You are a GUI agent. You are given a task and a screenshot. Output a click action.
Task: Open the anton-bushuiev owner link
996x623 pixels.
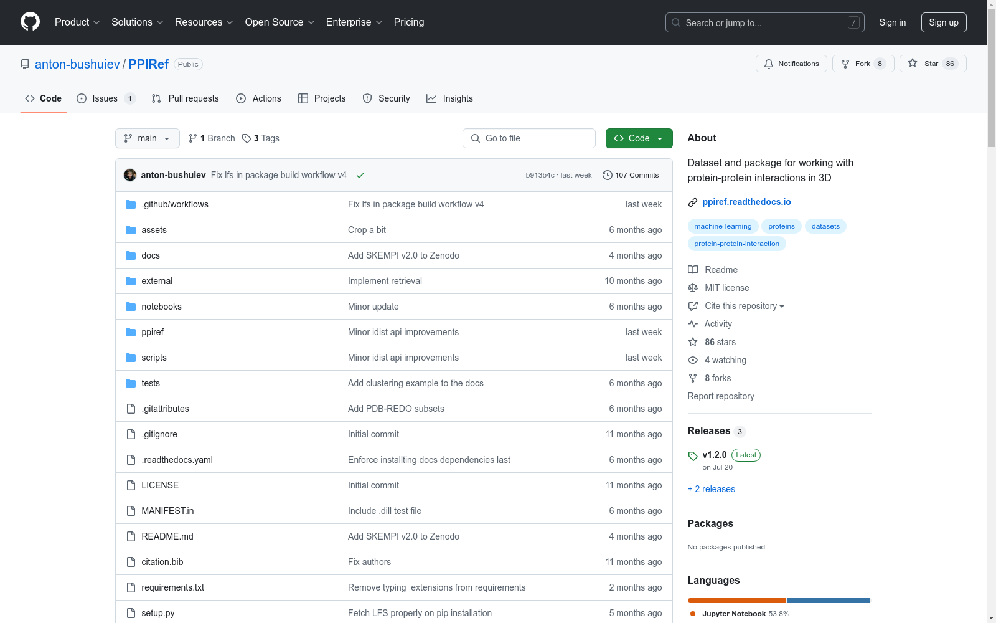[77, 64]
